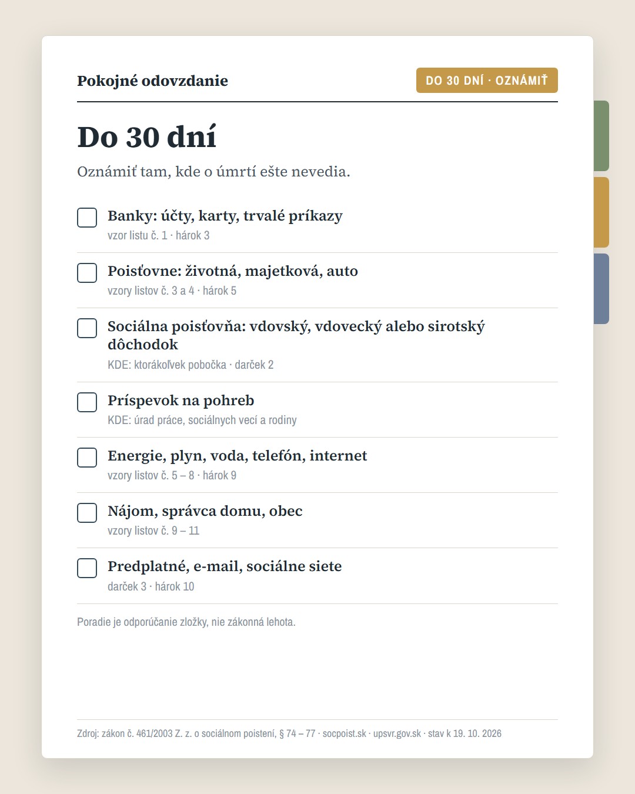Select the Banky: účty, karty item title
635x794 pixels.
click(x=225, y=216)
